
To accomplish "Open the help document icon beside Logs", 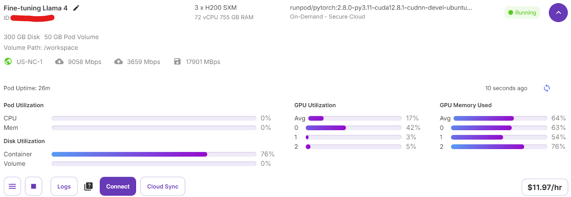I will [x=89, y=186].
